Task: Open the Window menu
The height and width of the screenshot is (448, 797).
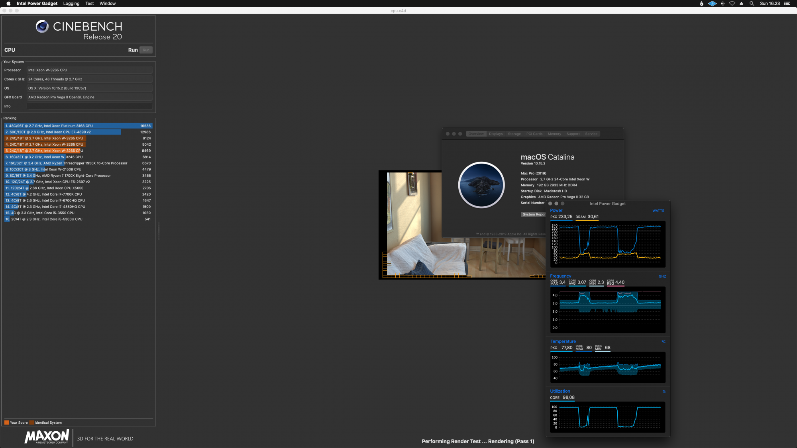Action: 108,3
